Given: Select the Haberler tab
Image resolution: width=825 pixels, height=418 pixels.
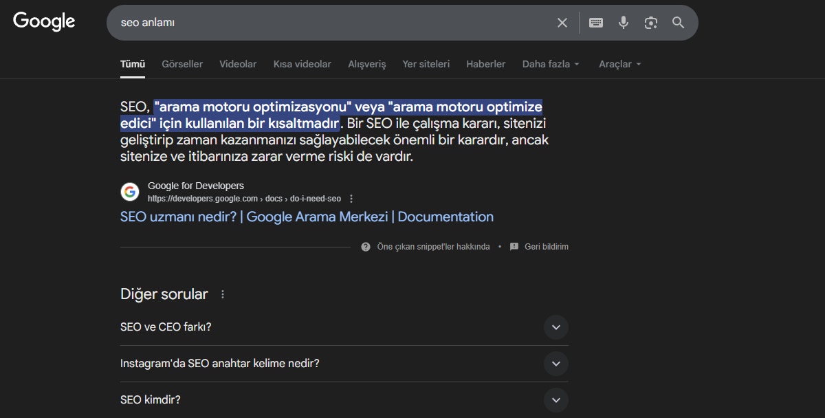Looking at the screenshot, I should click(485, 64).
